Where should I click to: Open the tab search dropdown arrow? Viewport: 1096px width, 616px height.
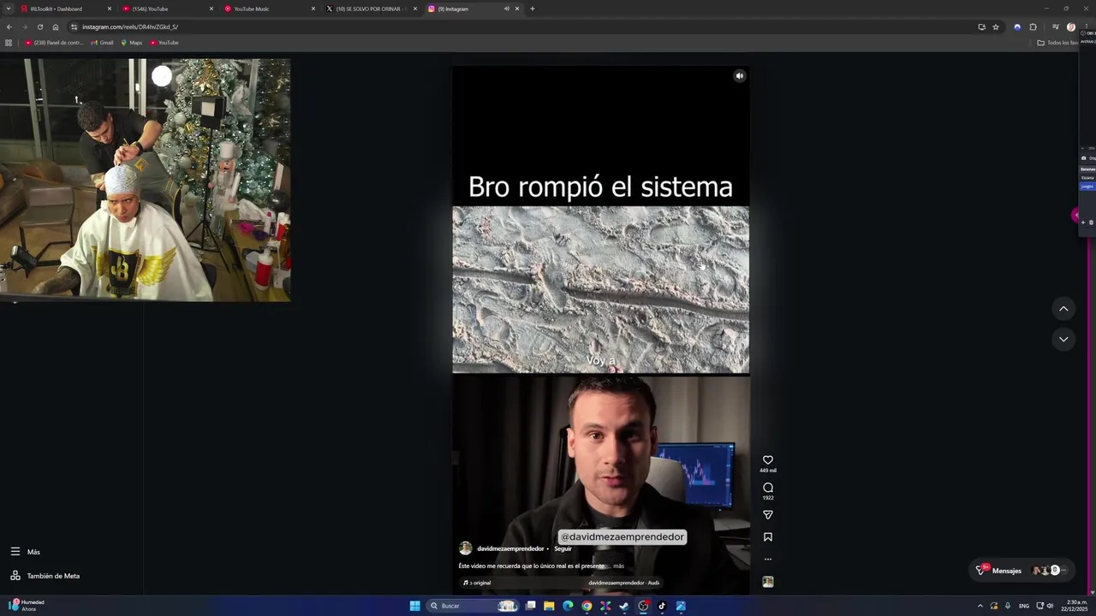[x=8, y=9]
